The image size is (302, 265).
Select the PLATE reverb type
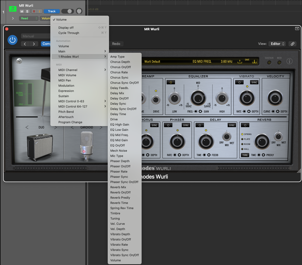click(x=246, y=139)
